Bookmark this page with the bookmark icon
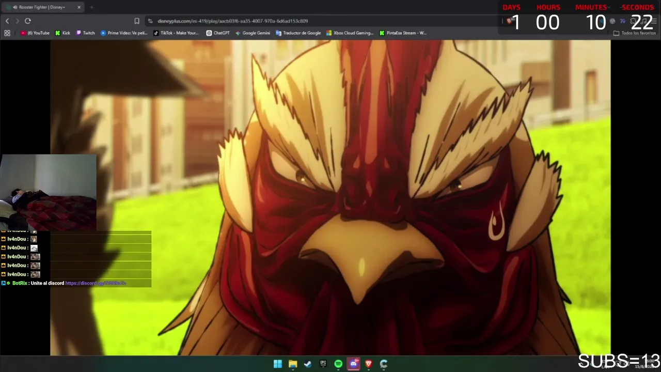 coord(137,21)
